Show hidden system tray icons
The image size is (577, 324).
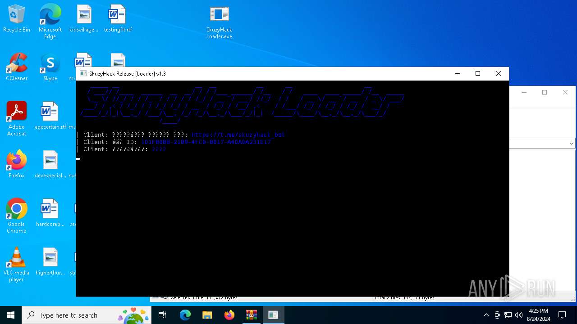tap(486, 315)
